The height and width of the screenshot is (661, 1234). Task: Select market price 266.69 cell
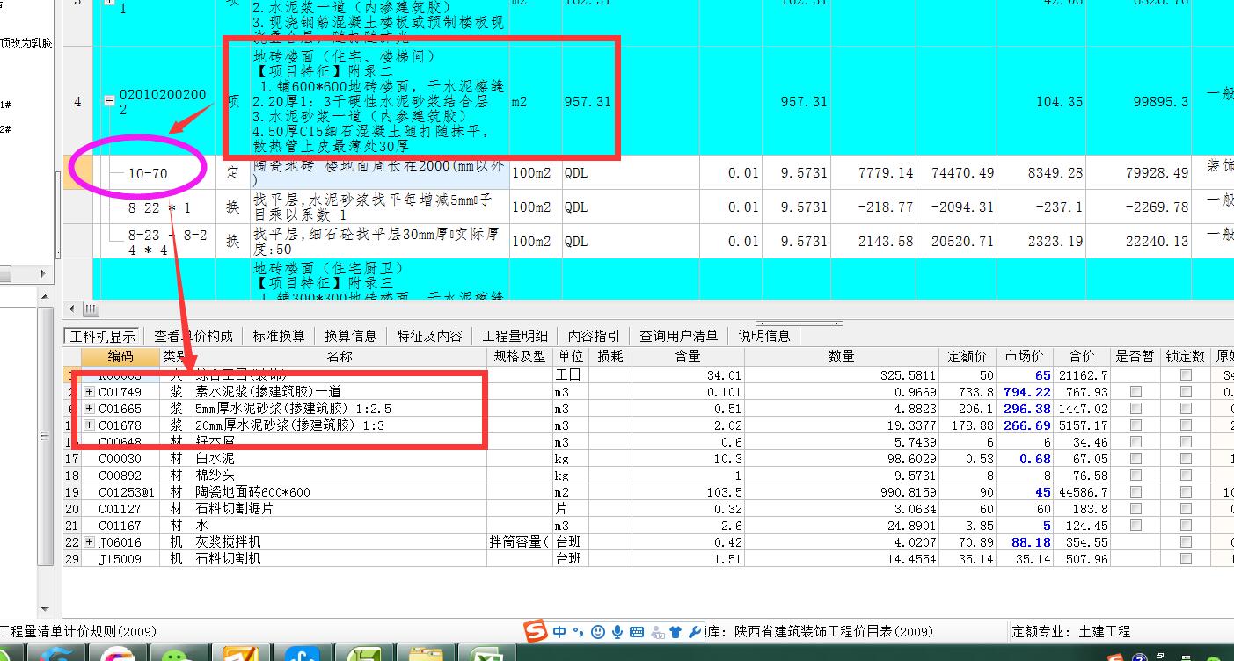(1026, 425)
